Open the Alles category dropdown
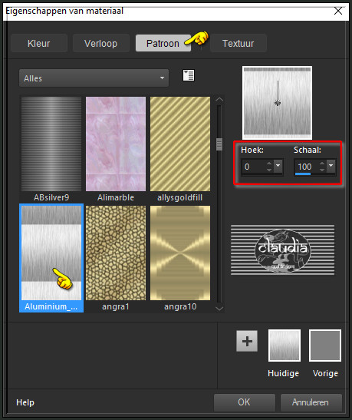Viewport: 352px width, 420px height. click(94, 78)
